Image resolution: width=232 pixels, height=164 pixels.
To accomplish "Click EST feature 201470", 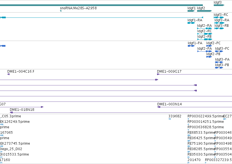I will click(x=188, y=163).
